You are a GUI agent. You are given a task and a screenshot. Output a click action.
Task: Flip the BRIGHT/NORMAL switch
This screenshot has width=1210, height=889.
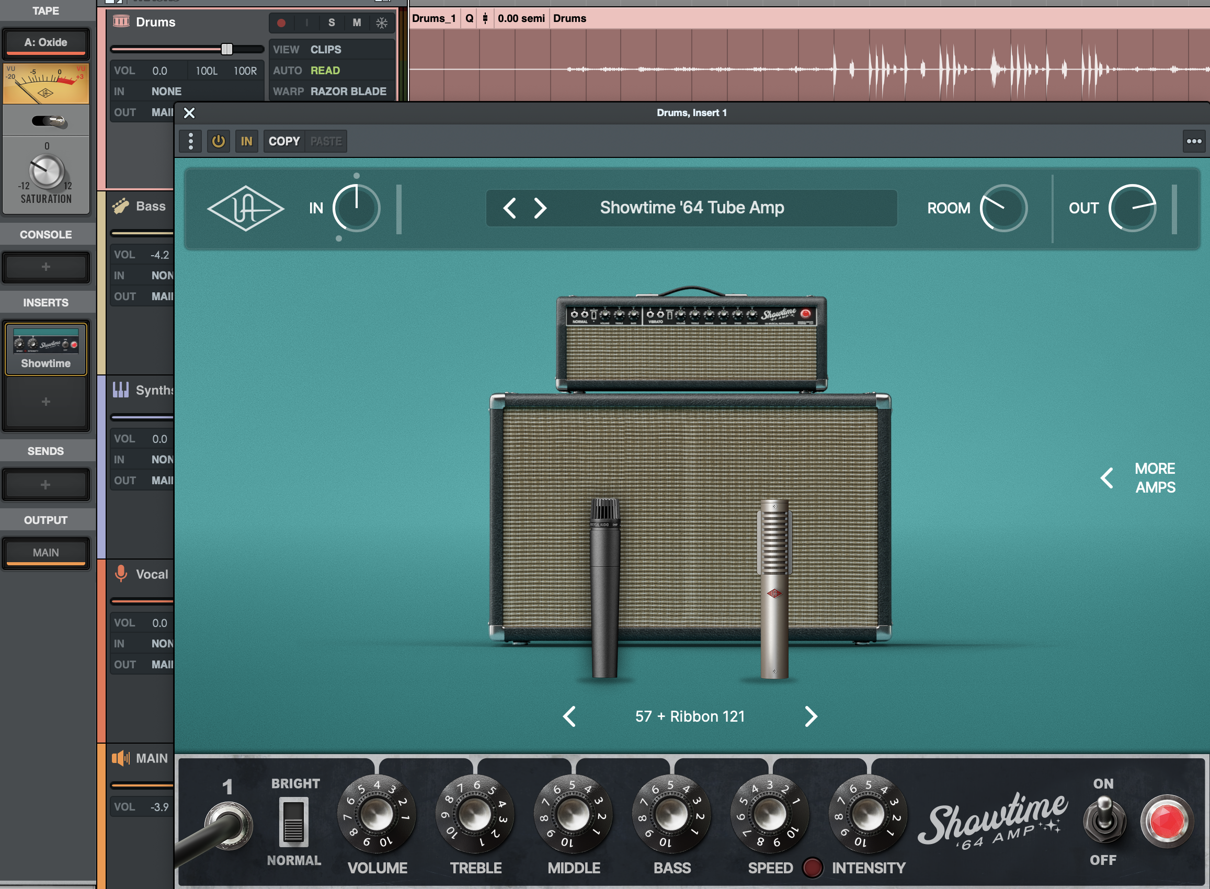tap(294, 821)
